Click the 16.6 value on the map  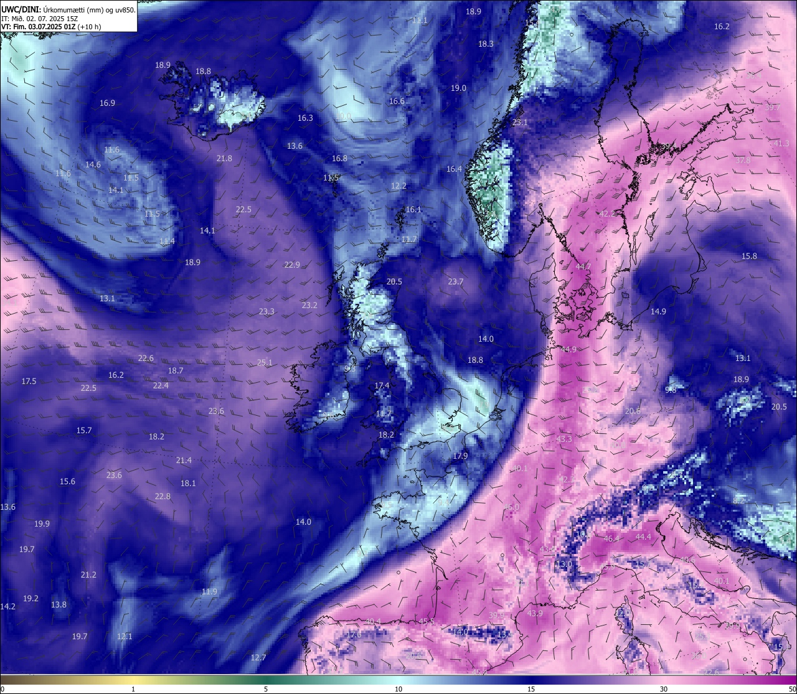point(397,101)
